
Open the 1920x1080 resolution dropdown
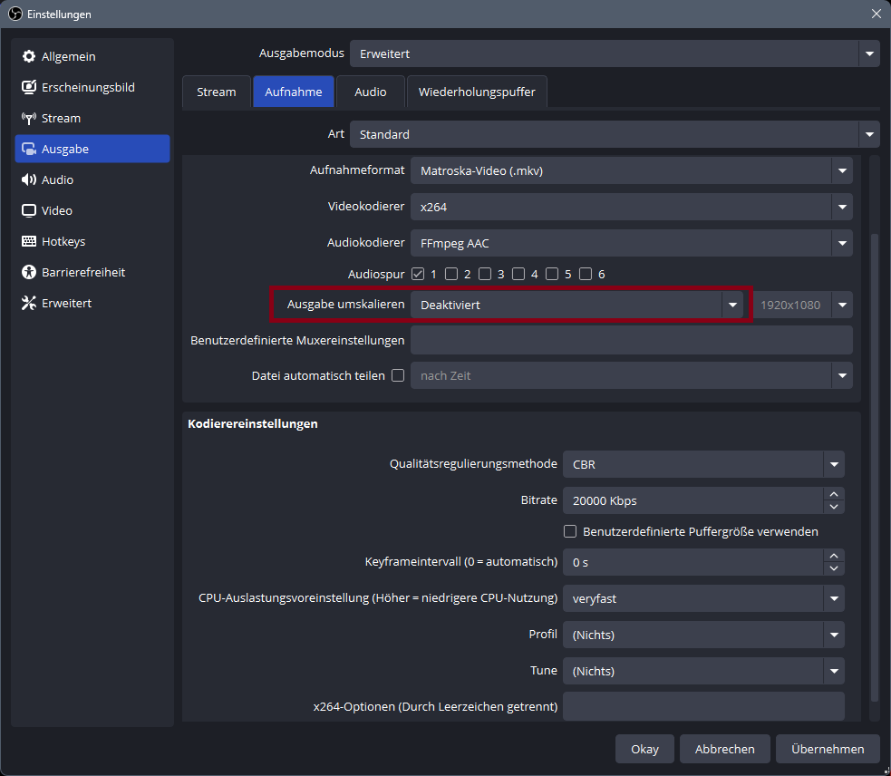[803, 305]
